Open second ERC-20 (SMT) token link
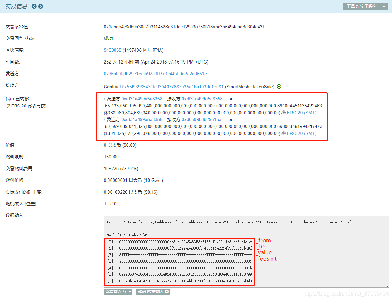Screen dimensions: 392x300 pyautogui.click(x=302, y=133)
